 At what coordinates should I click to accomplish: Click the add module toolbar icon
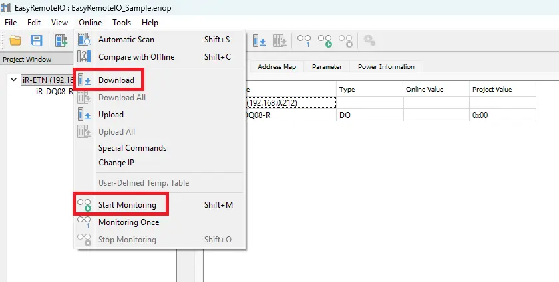point(61,40)
